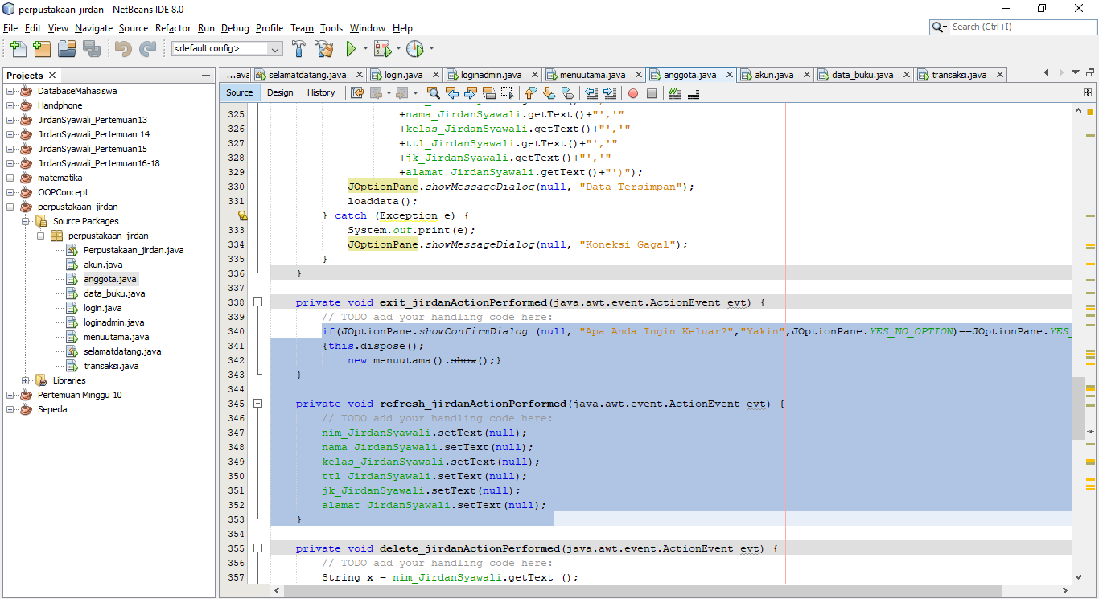
Task: Click the History view button
Action: click(321, 92)
